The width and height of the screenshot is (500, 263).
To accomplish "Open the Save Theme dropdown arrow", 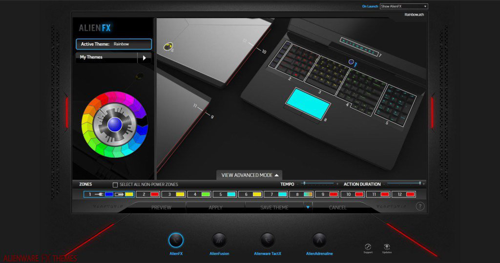I will pyautogui.click(x=308, y=207).
